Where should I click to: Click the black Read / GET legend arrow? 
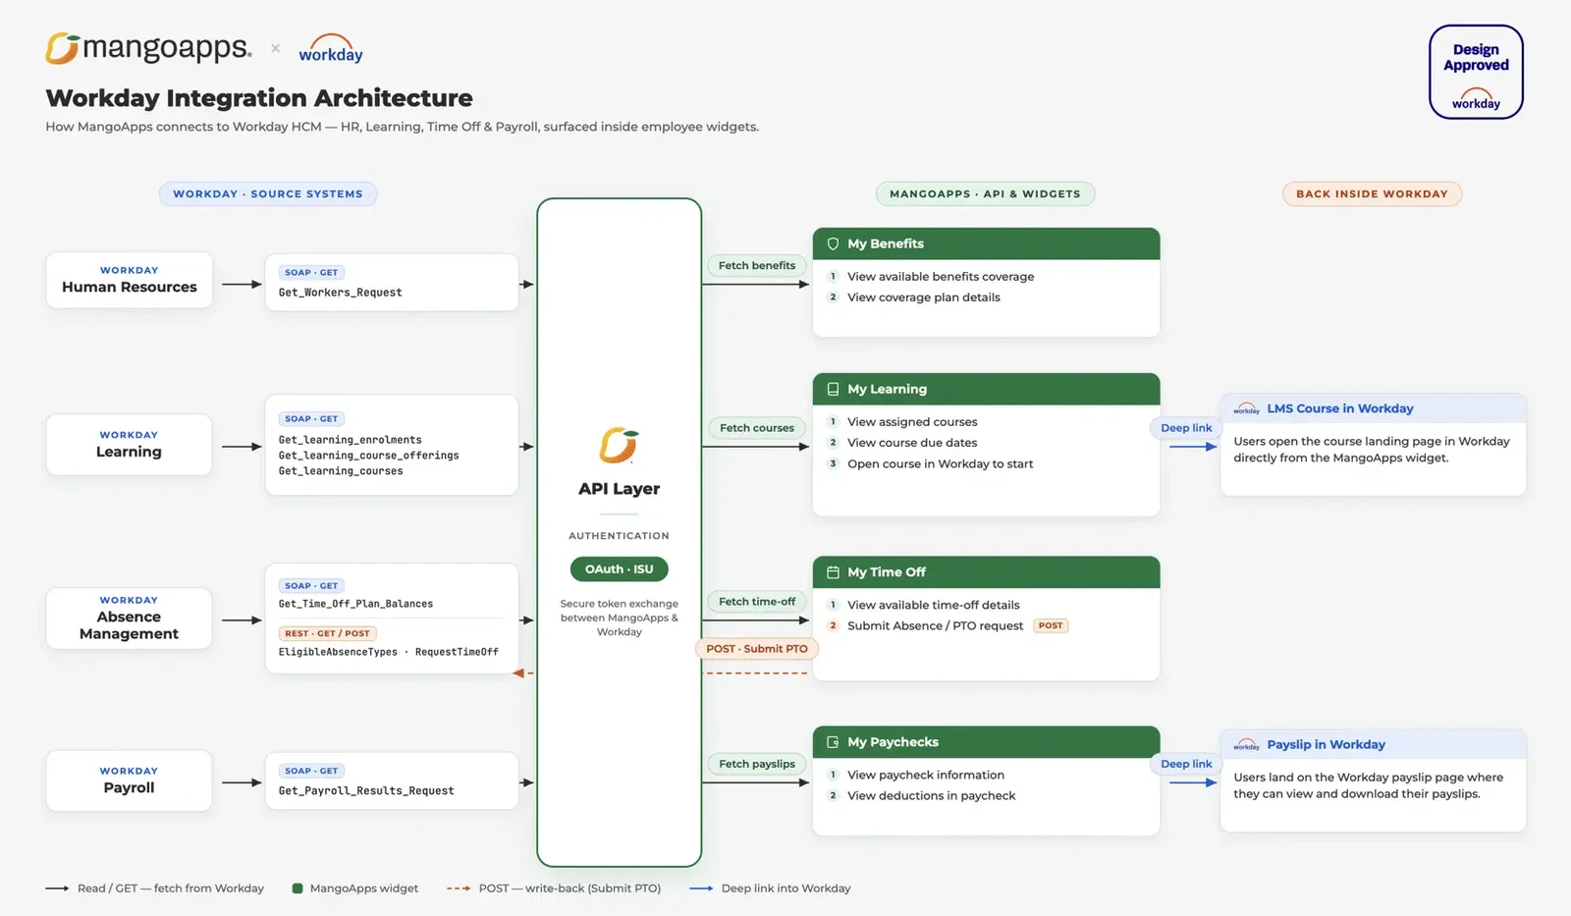coord(57,889)
